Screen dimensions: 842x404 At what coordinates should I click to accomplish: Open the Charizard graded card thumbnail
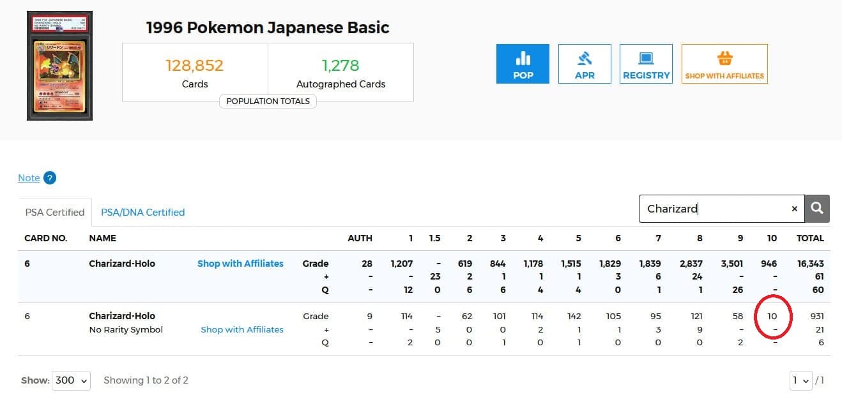point(59,66)
